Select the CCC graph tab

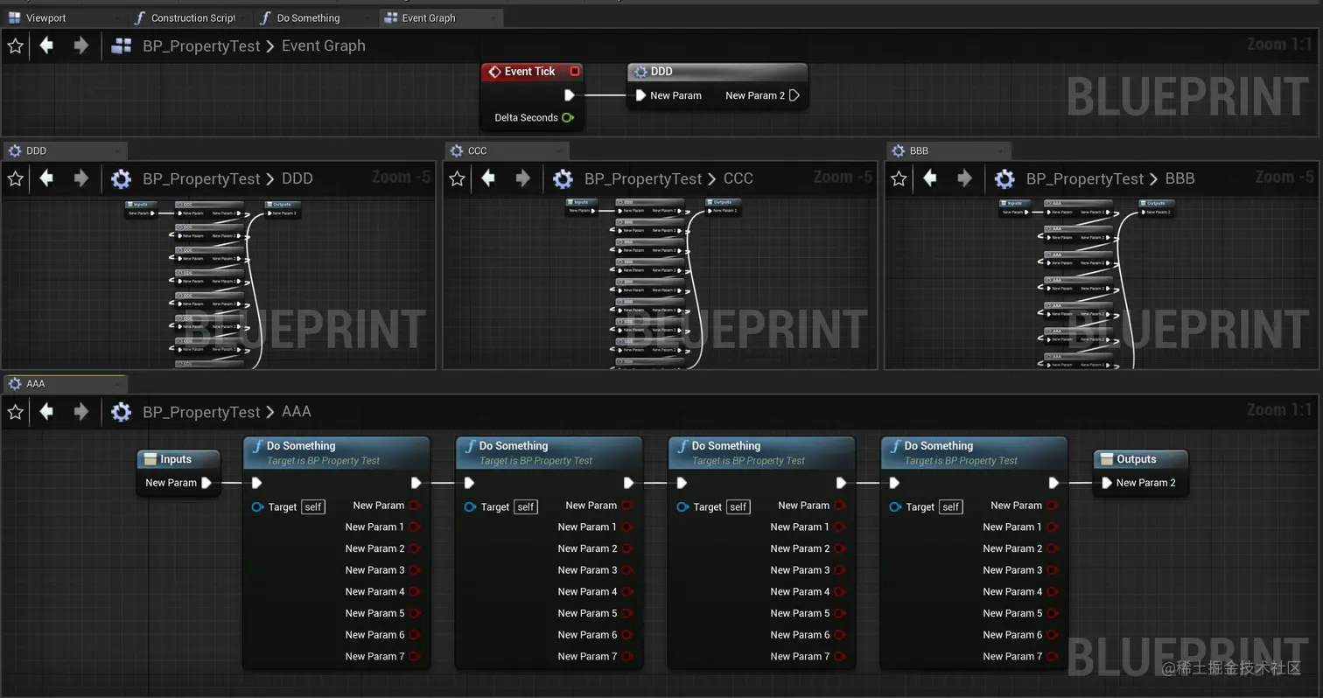pos(507,150)
